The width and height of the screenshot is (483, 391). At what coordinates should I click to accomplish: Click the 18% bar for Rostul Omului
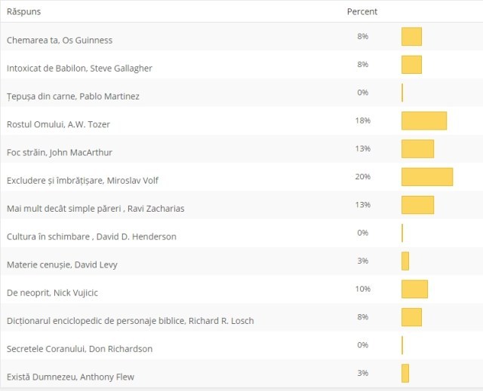[423, 121]
